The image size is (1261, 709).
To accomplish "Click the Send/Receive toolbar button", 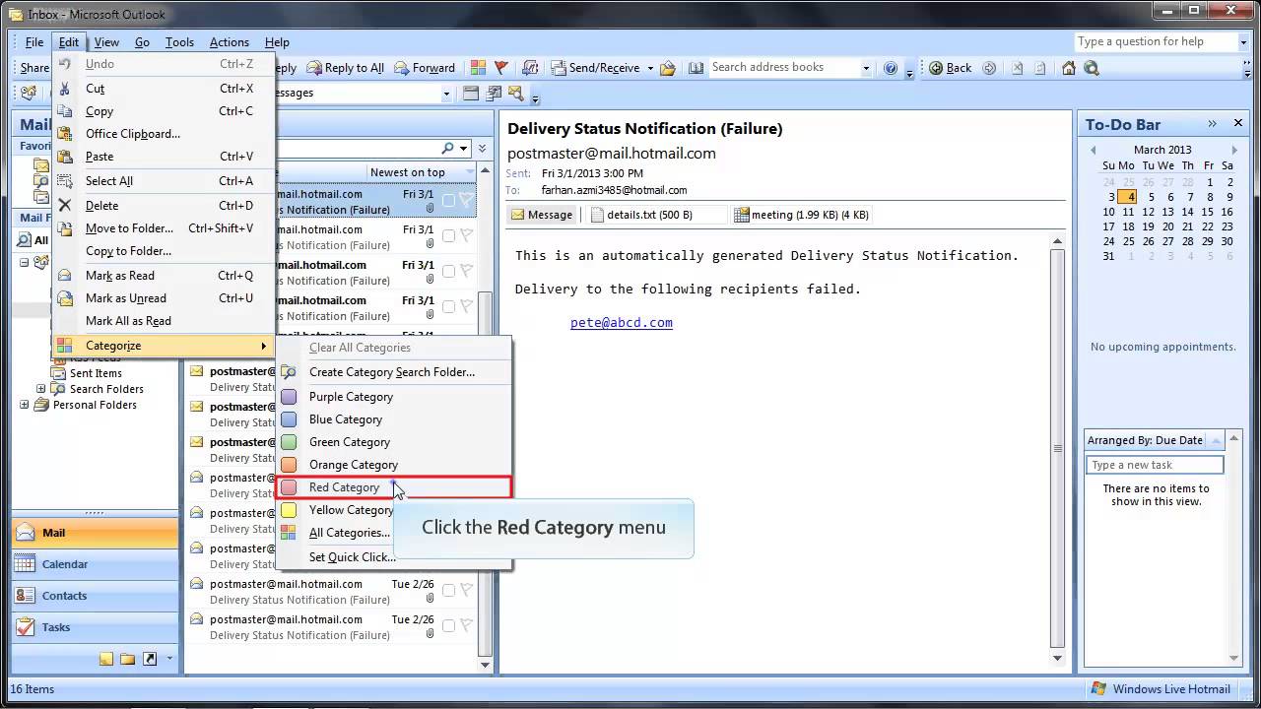I will pos(594,68).
